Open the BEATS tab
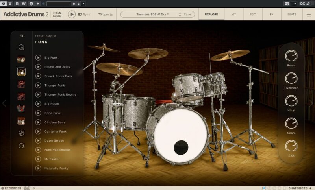Image resolution: width=315 pixels, height=190 pixels. [292, 14]
